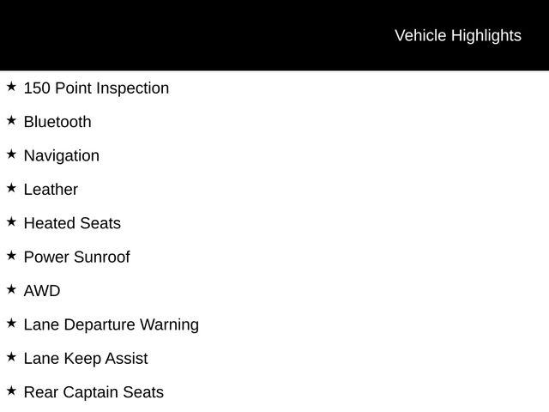
Task: Select the Navigation highlight text
Action: pyautogui.click(x=61, y=156)
